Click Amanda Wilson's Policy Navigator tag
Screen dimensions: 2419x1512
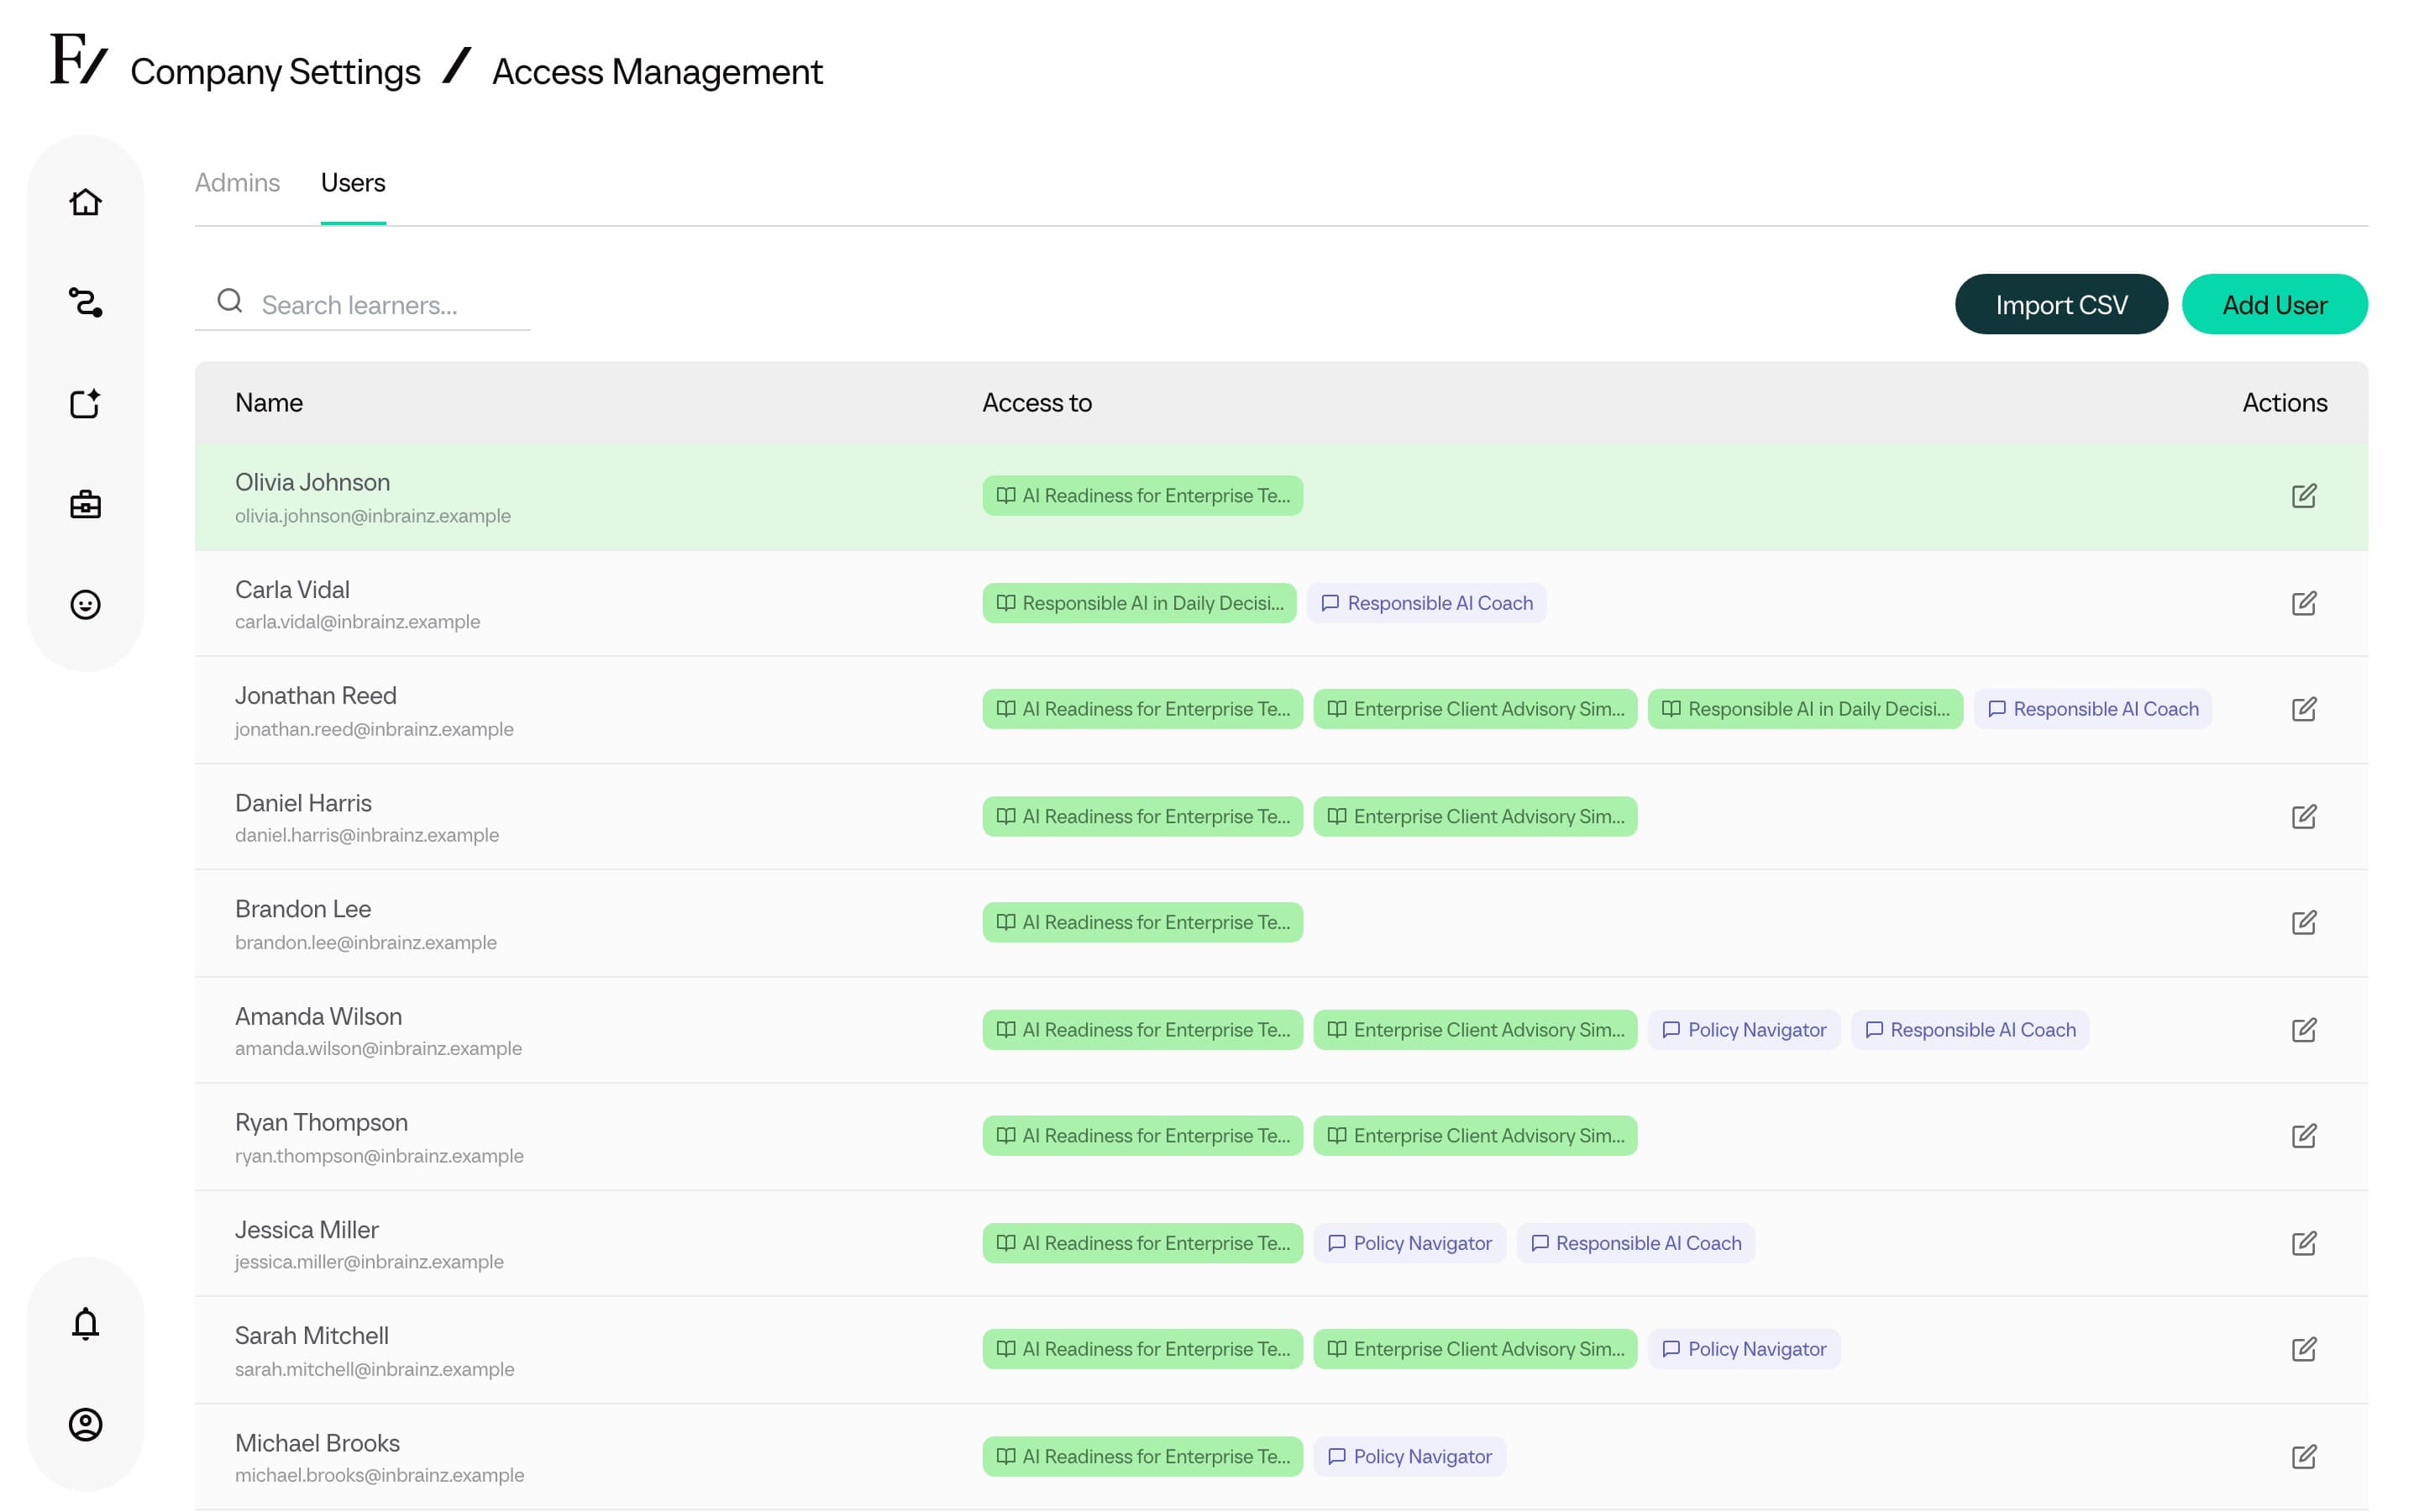coord(1744,1030)
